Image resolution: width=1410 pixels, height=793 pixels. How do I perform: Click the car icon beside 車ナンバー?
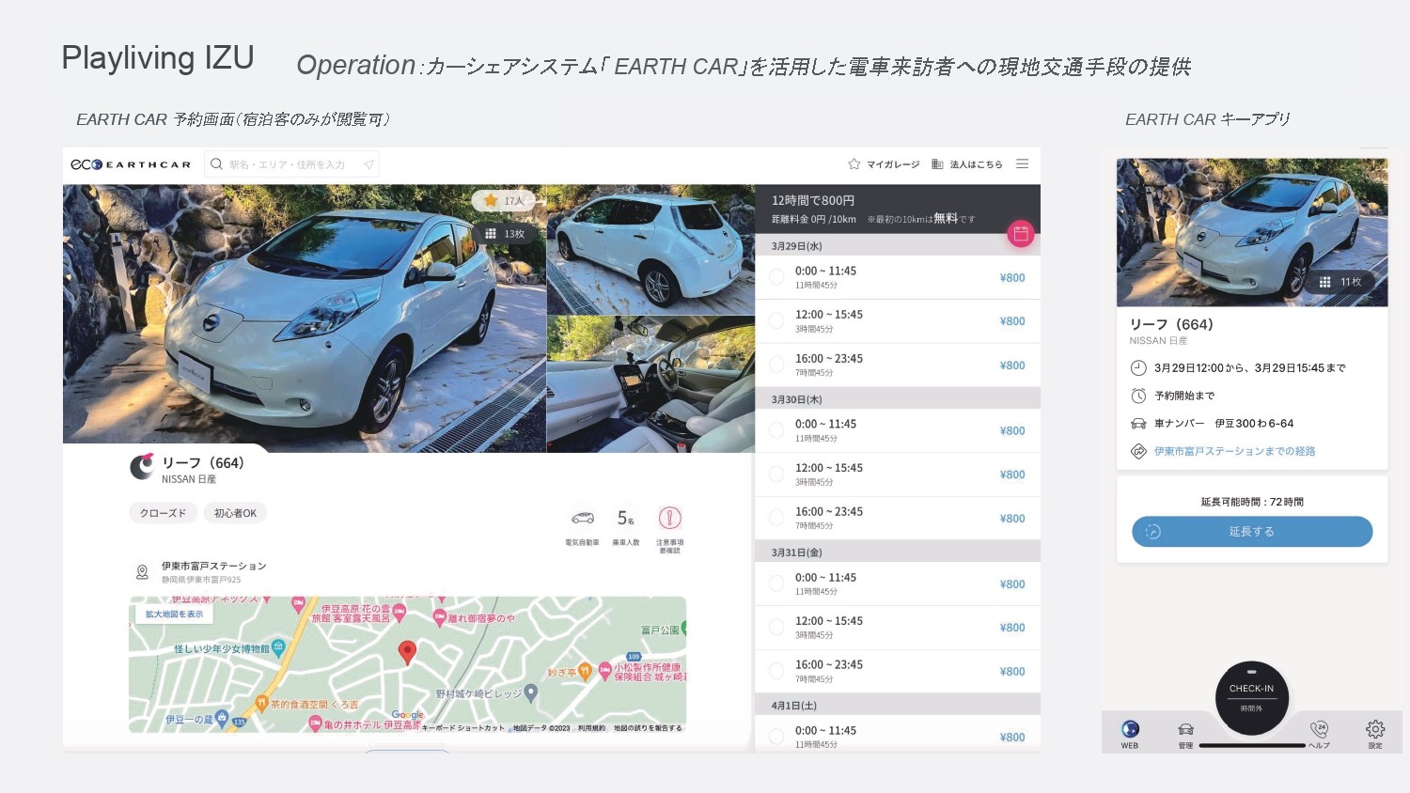tap(1138, 424)
